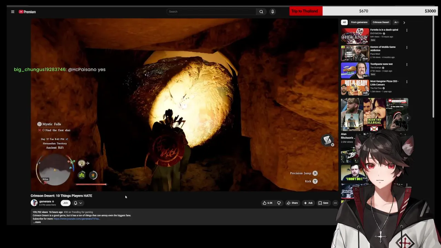Expand description with ...more
This screenshot has height=248, width=441.
point(37,222)
